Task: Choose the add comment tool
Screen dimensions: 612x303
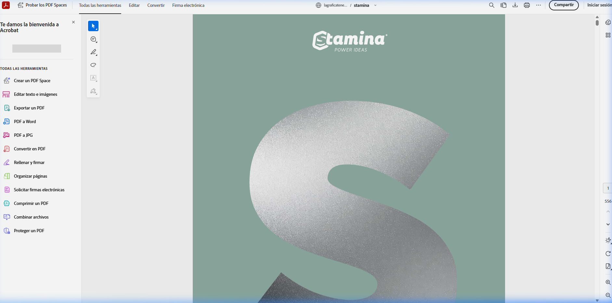Action: pos(93,39)
